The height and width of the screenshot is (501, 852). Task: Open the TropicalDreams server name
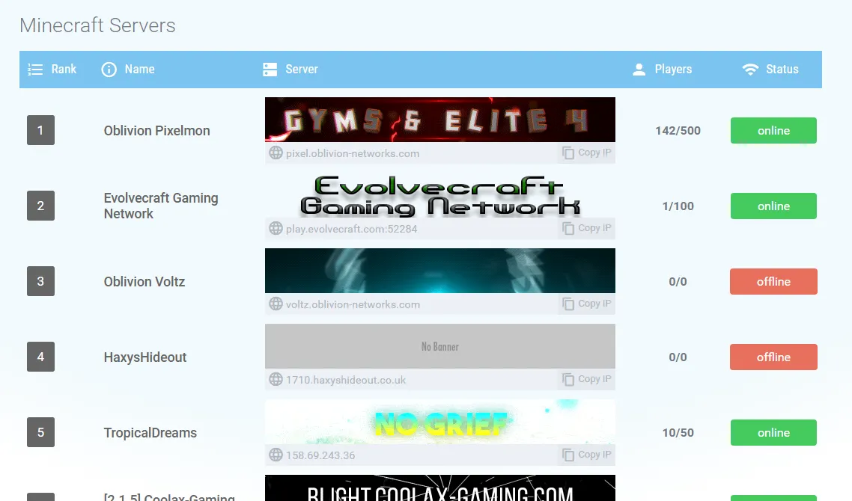(150, 433)
